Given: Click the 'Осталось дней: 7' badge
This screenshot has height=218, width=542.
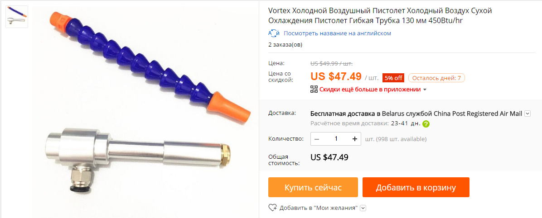Looking at the screenshot, I should click(436, 78).
